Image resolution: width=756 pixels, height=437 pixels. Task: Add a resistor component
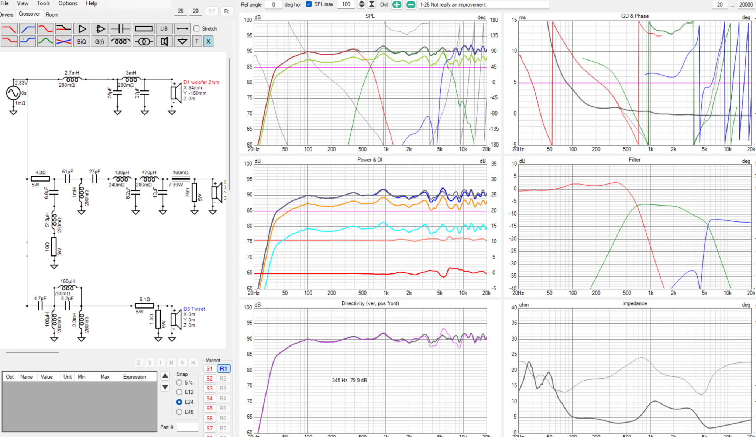144,28
